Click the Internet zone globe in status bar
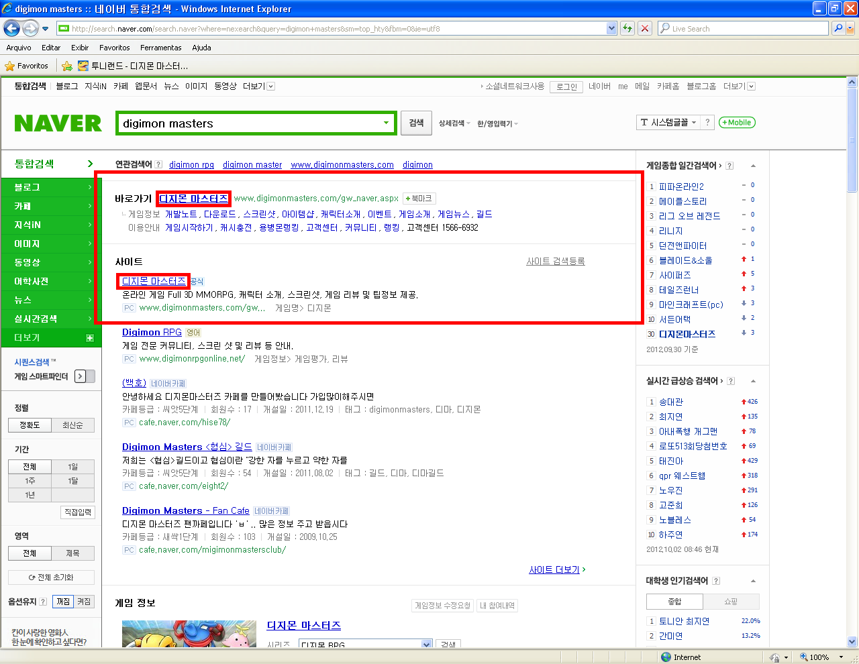 click(666, 657)
